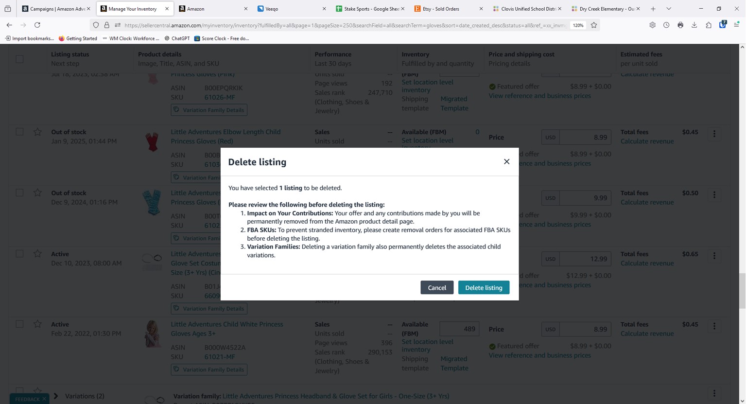Open kebab menu for $12.99 listing row
Screen dimensions: 746x404
pos(714,255)
